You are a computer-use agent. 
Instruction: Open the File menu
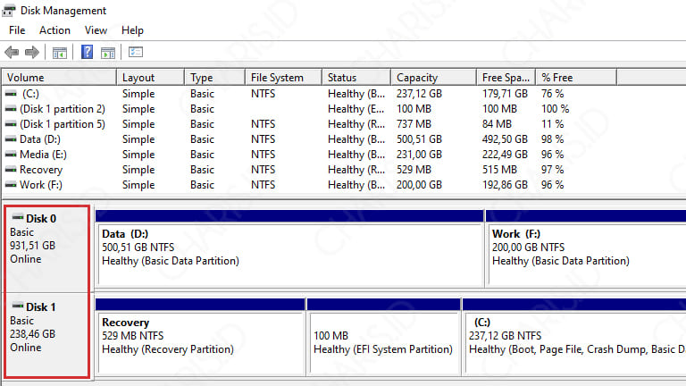17,30
